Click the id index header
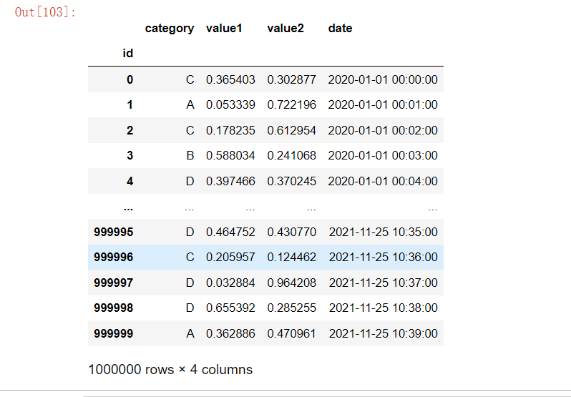The height and width of the screenshot is (397, 571). click(x=128, y=54)
